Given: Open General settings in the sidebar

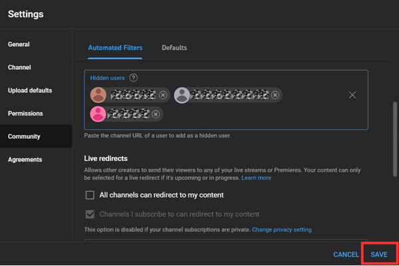Looking at the screenshot, I should pyautogui.click(x=19, y=45).
